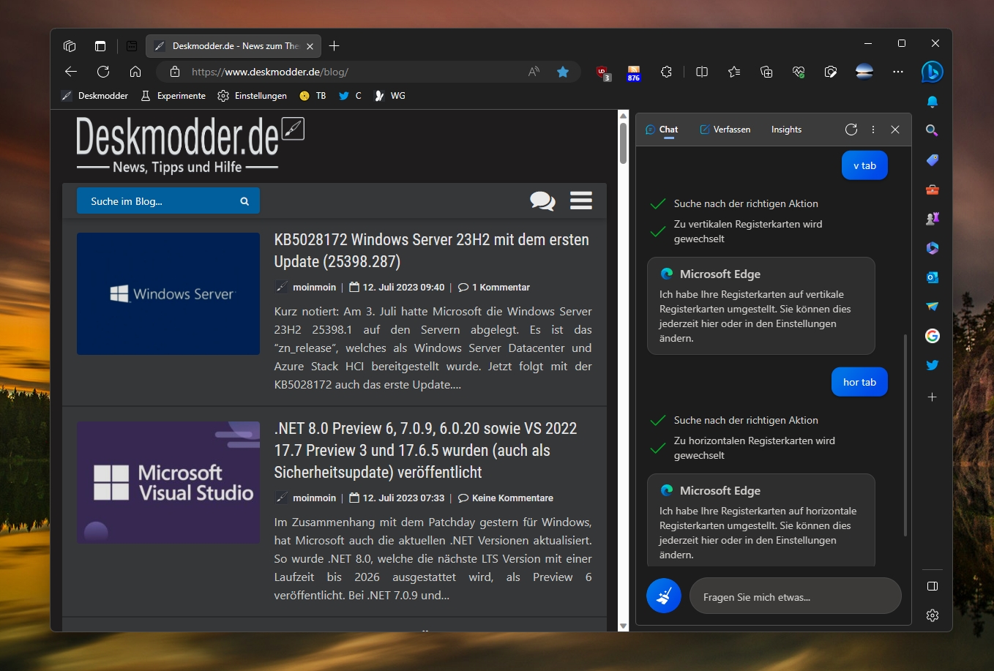The image size is (994, 671).
Task: Enable split screen view
Action: pyautogui.click(x=702, y=72)
